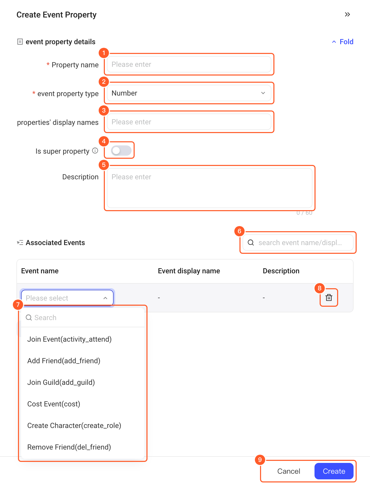The height and width of the screenshot is (485, 370).
Task: Click the Cancel button
Action: [289, 471]
